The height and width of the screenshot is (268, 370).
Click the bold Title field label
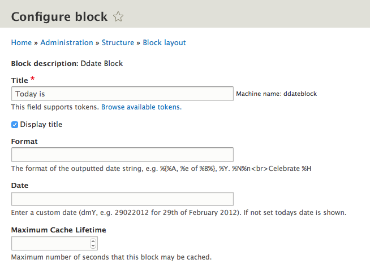pyautogui.click(x=19, y=81)
